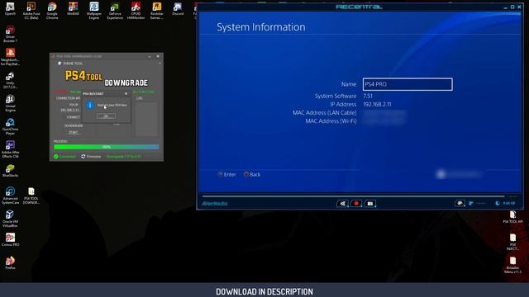The image size is (529, 297).
Task: Open Advanced SystemCare shortcut
Action: click(x=10, y=196)
